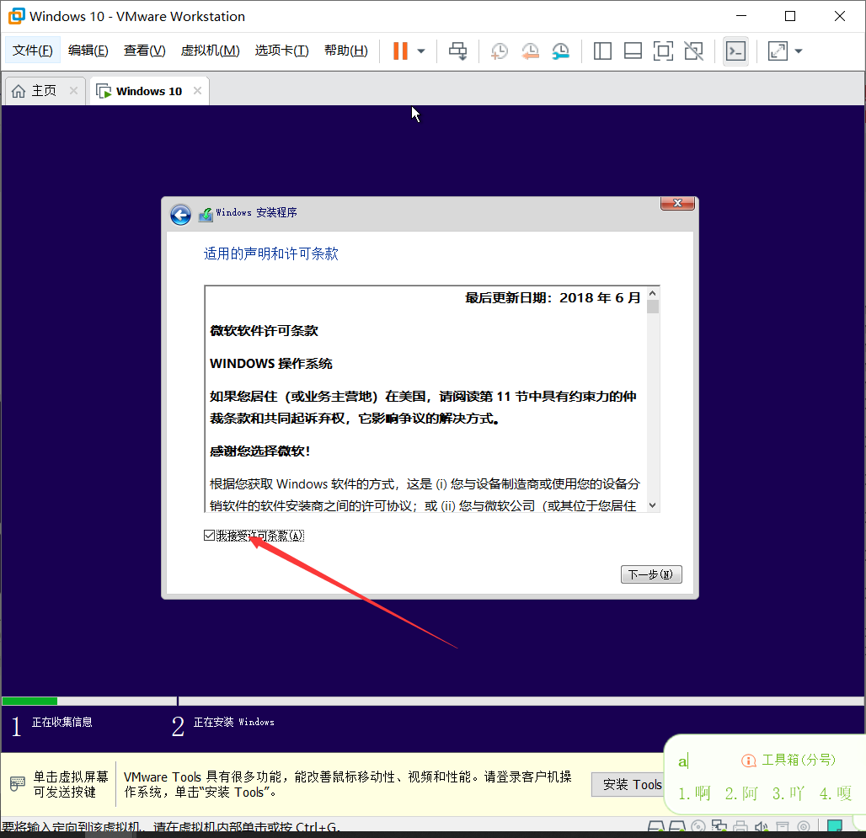The image size is (866, 838).
Task: Click the green setup progress bar
Action: pyautogui.click(x=29, y=701)
